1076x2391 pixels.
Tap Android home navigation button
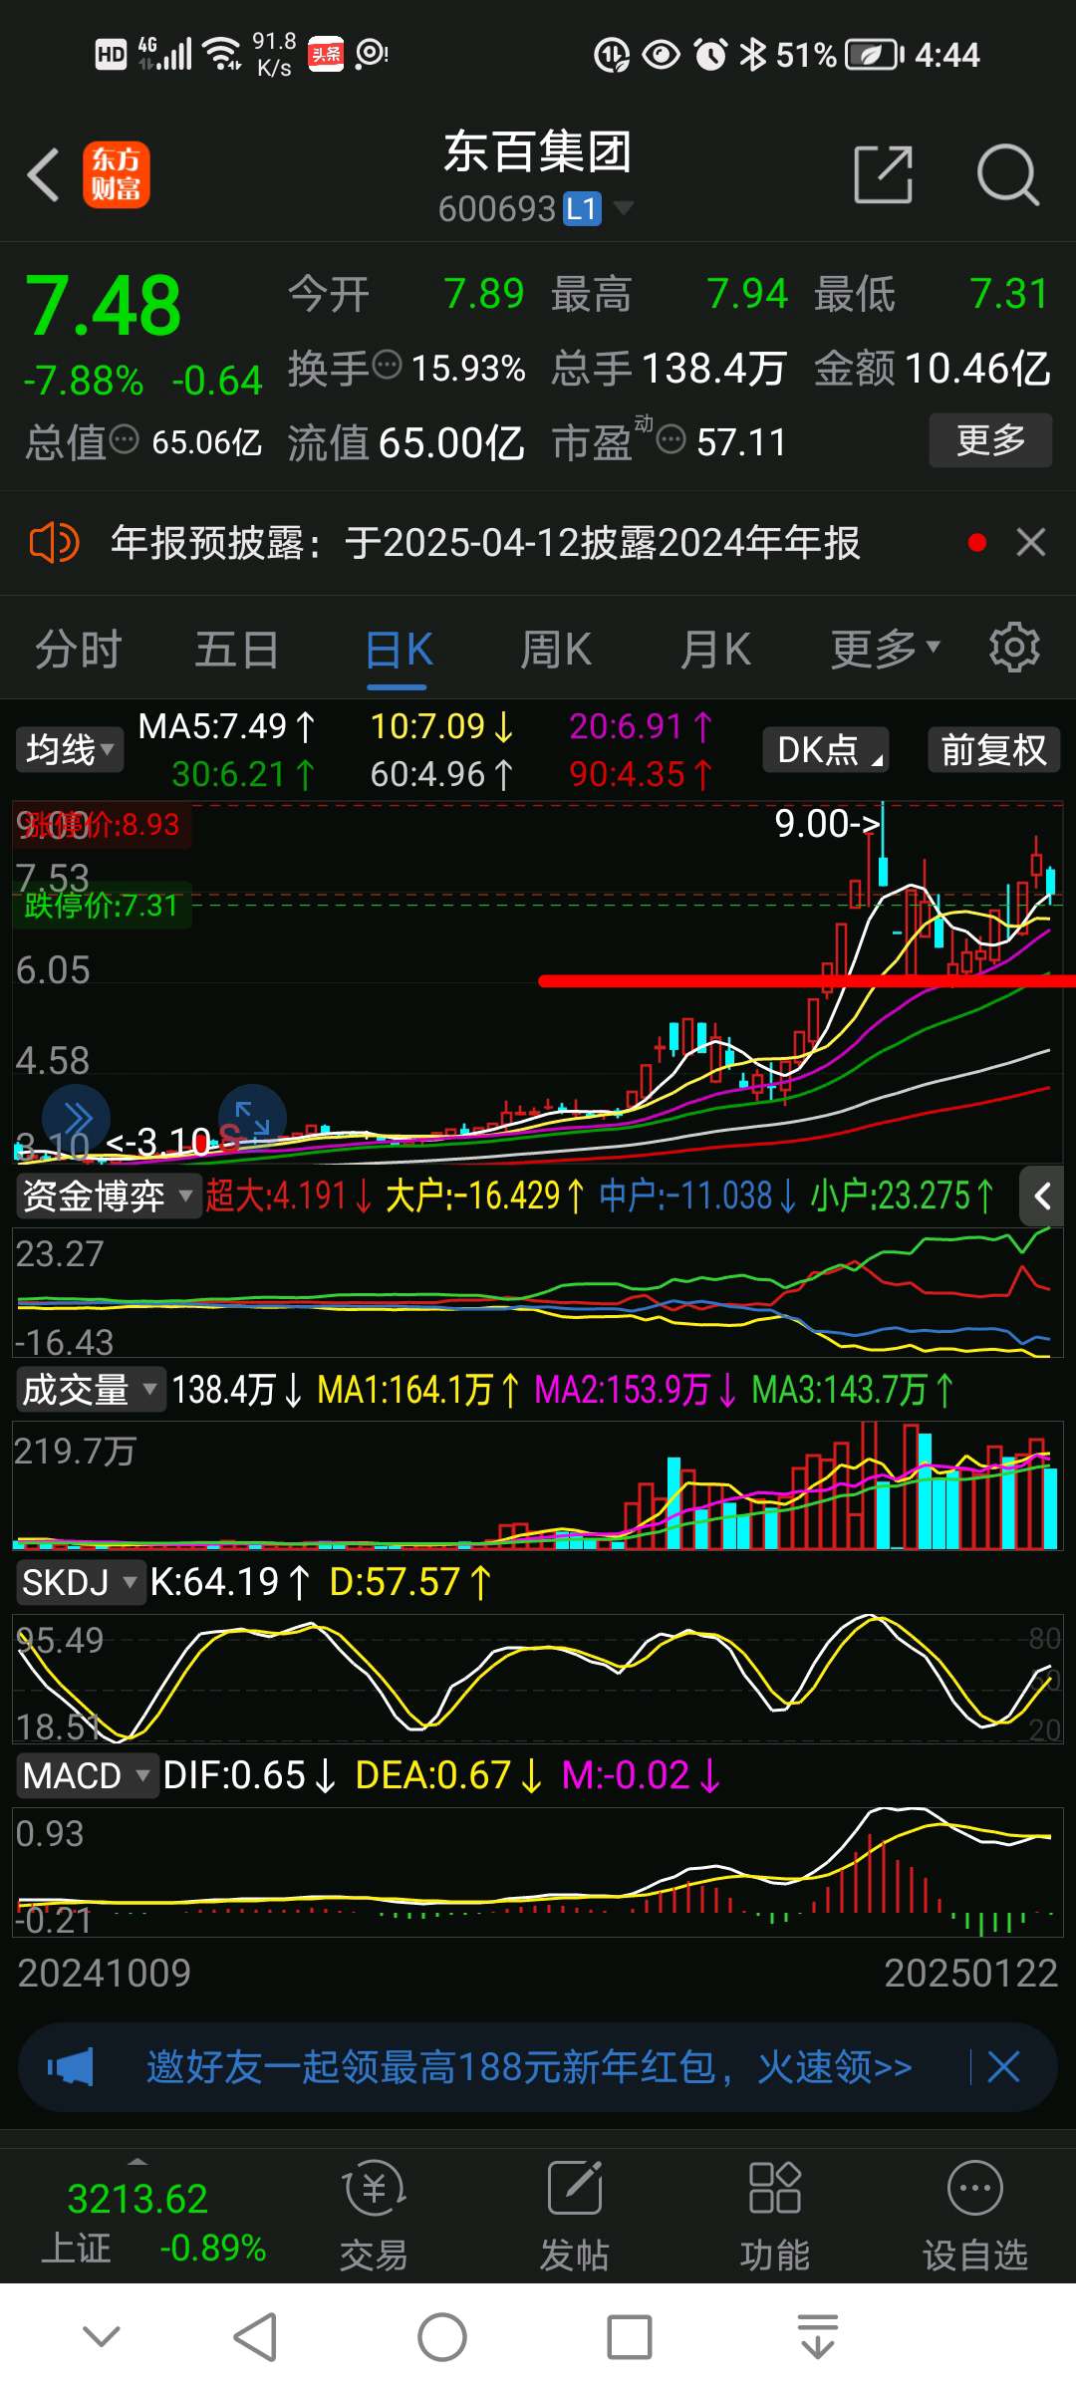[x=442, y=2336]
